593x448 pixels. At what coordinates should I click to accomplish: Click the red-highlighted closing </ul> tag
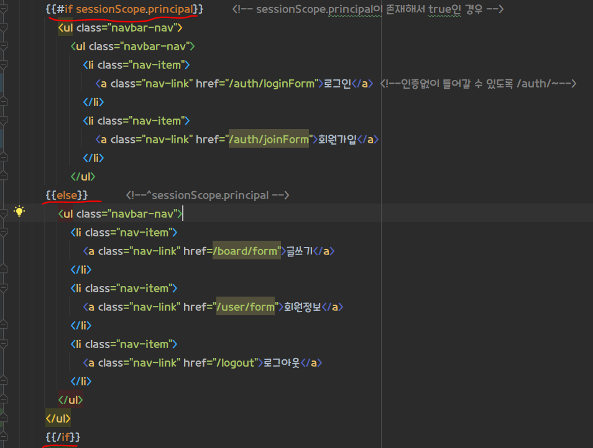[x=70, y=400]
